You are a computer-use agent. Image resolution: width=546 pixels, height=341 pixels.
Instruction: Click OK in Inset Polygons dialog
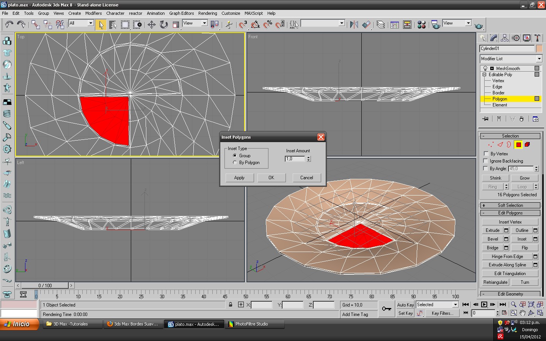pos(271,178)
